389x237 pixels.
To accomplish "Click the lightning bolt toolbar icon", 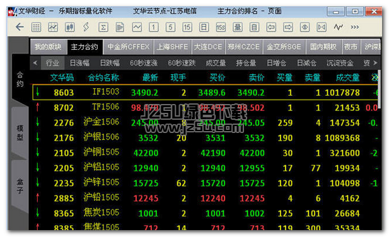I will tap(86, 26).
